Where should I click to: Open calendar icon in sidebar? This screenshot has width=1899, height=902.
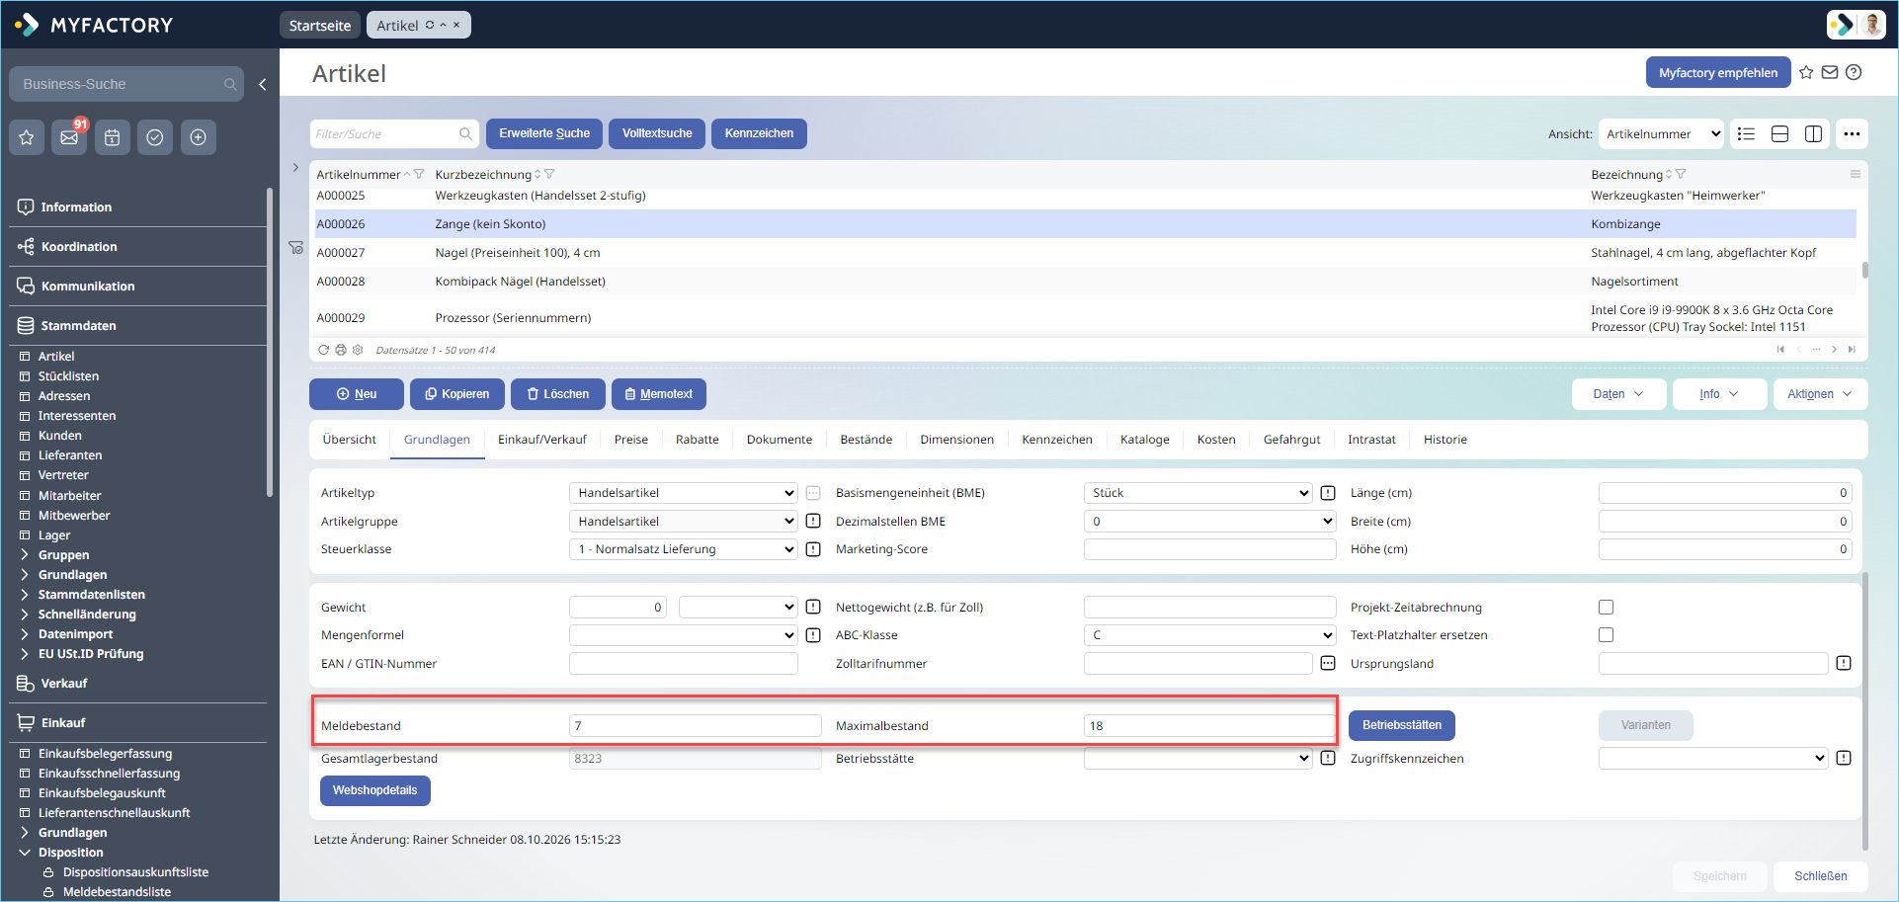[113, 137]
